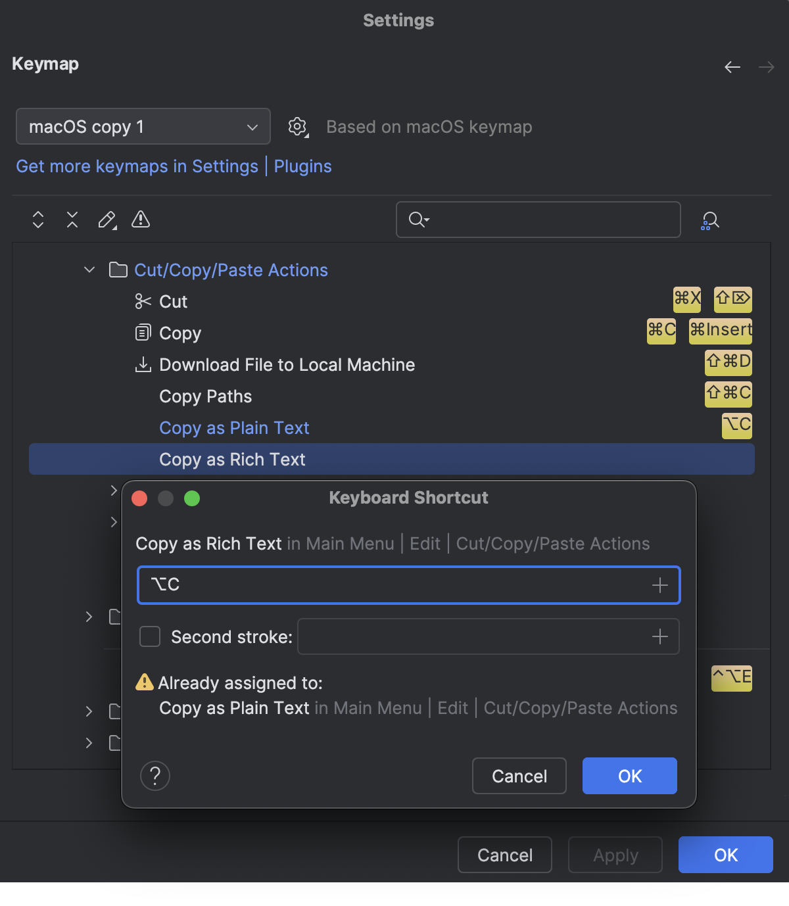Select the Copy Paths action row
Screen dimensions: 789x906
205,396
